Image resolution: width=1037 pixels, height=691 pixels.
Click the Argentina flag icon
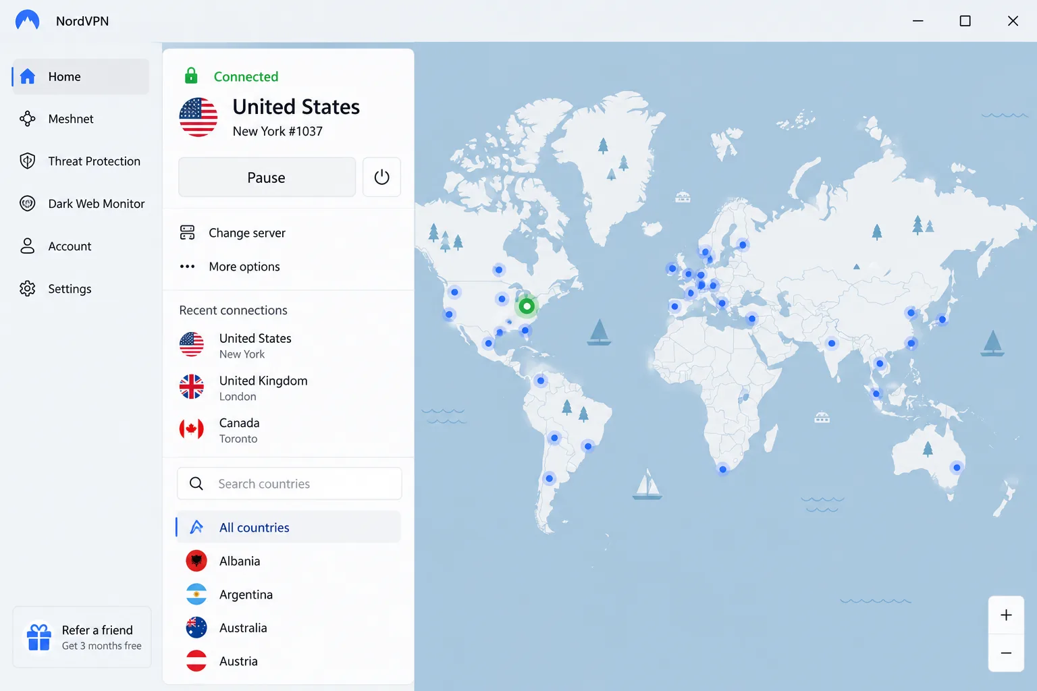(196, 595)
